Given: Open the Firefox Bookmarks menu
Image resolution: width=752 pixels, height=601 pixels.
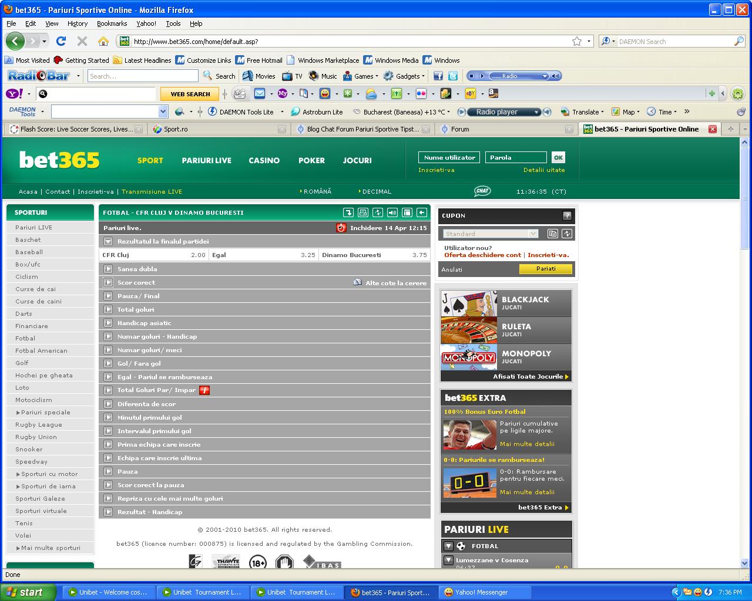Looking at the screenshot, I should (x=112, y=23).
